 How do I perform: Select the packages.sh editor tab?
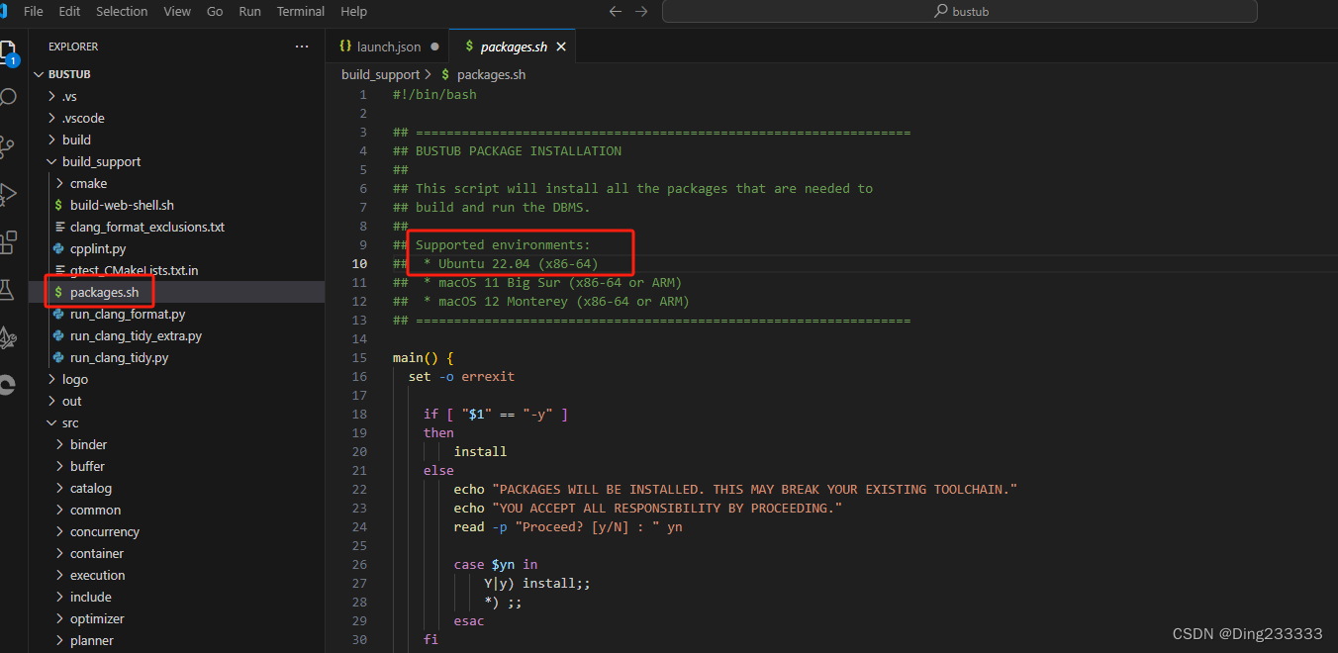click(x=512, y=47)
